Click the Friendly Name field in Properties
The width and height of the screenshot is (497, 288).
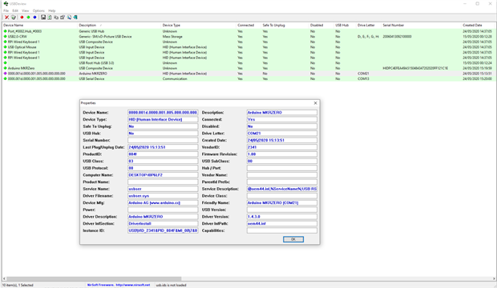[x=282, y=203]
